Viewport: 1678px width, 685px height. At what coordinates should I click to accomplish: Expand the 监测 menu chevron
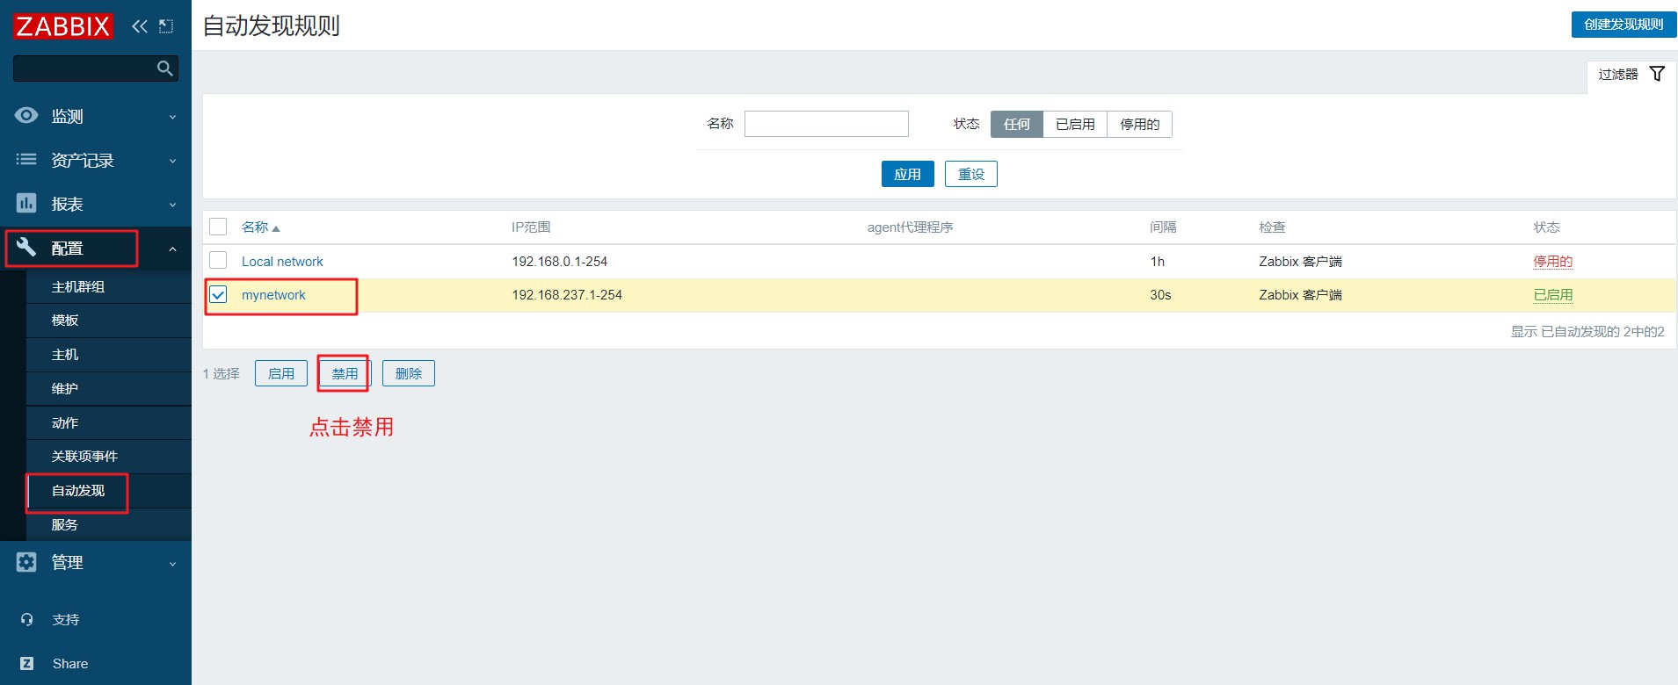click(172, 117)
